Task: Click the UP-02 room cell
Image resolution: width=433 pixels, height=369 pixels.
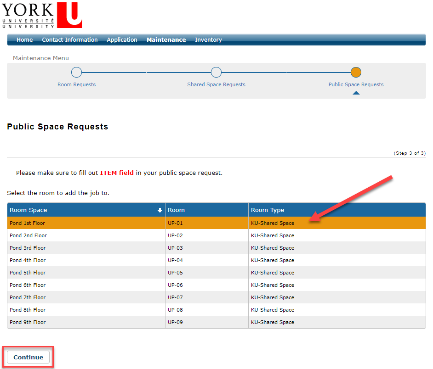Action: [x=207, y=235]
